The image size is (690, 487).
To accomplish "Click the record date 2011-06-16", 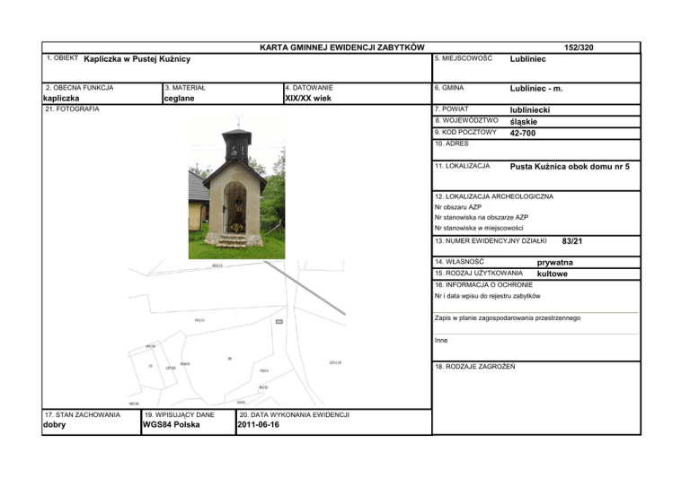I will tap(259, 425).
